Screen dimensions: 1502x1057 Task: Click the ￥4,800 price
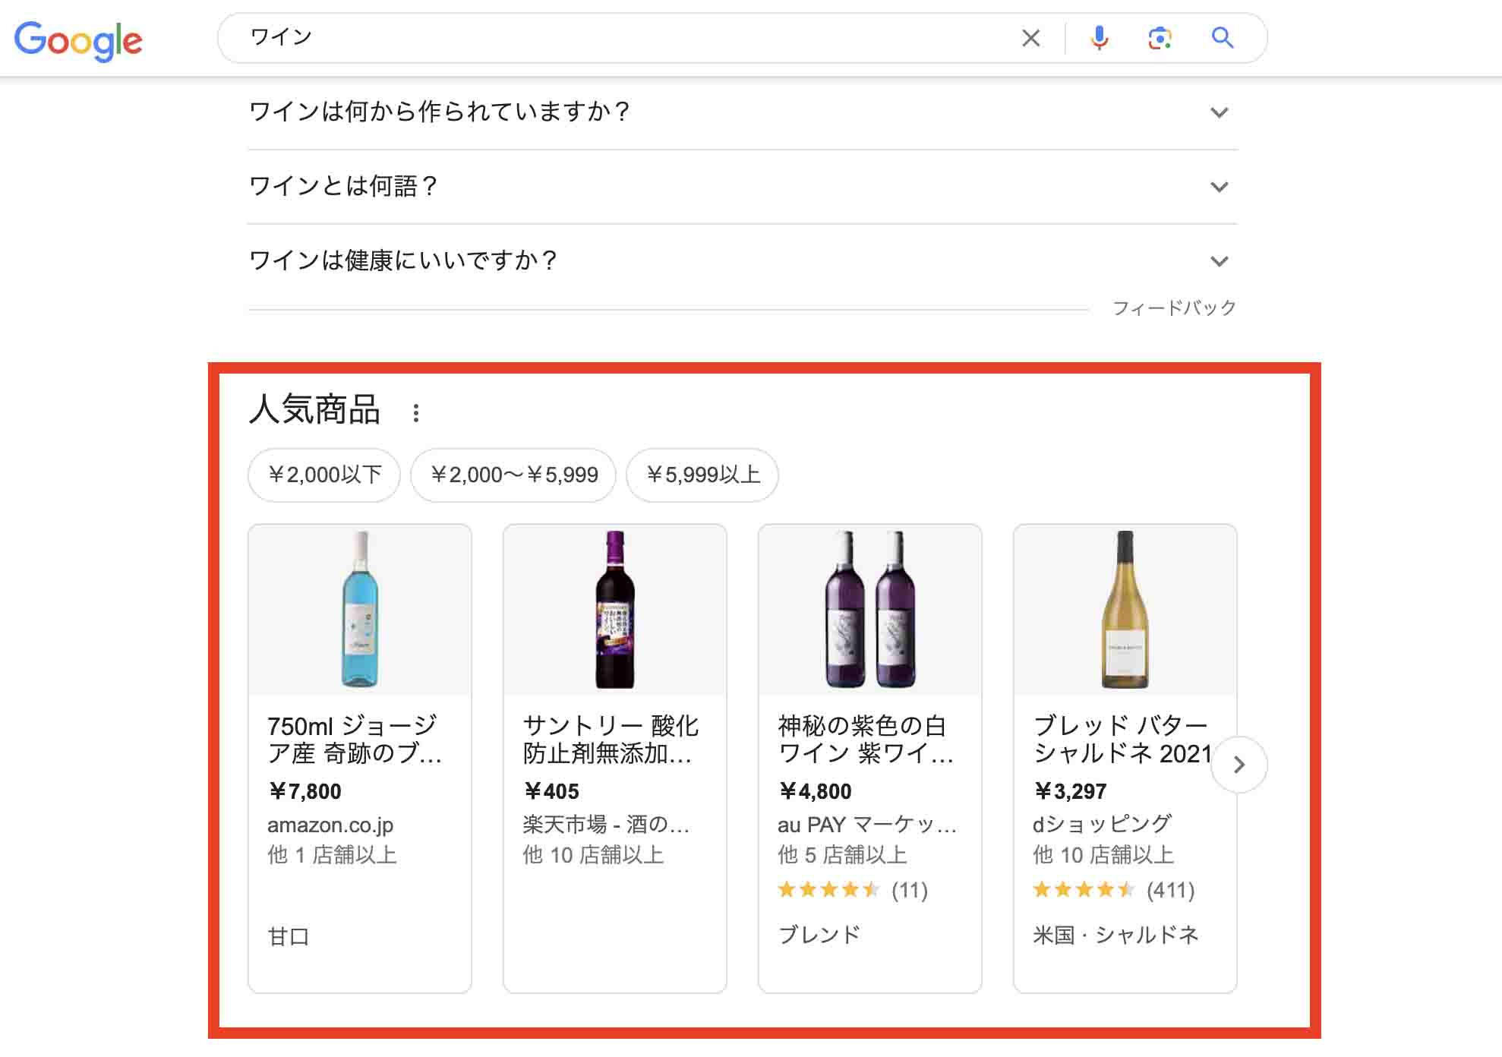click(x=815, y=791)
